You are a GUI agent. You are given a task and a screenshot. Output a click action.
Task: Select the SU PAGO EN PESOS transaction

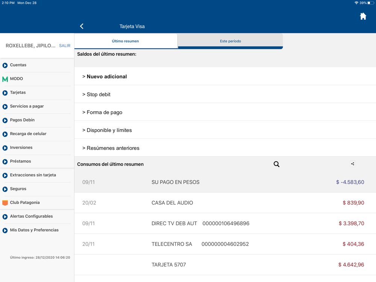(x=225, y=182)
